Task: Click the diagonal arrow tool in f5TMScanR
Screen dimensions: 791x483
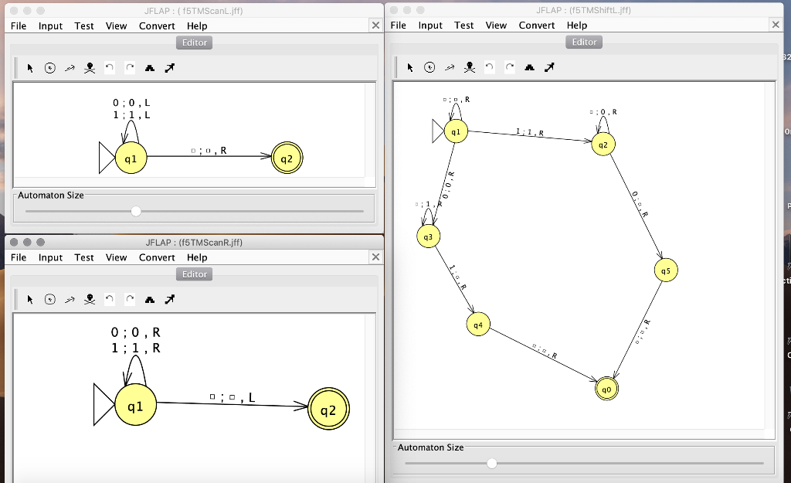Action: [x=169, y=299]
